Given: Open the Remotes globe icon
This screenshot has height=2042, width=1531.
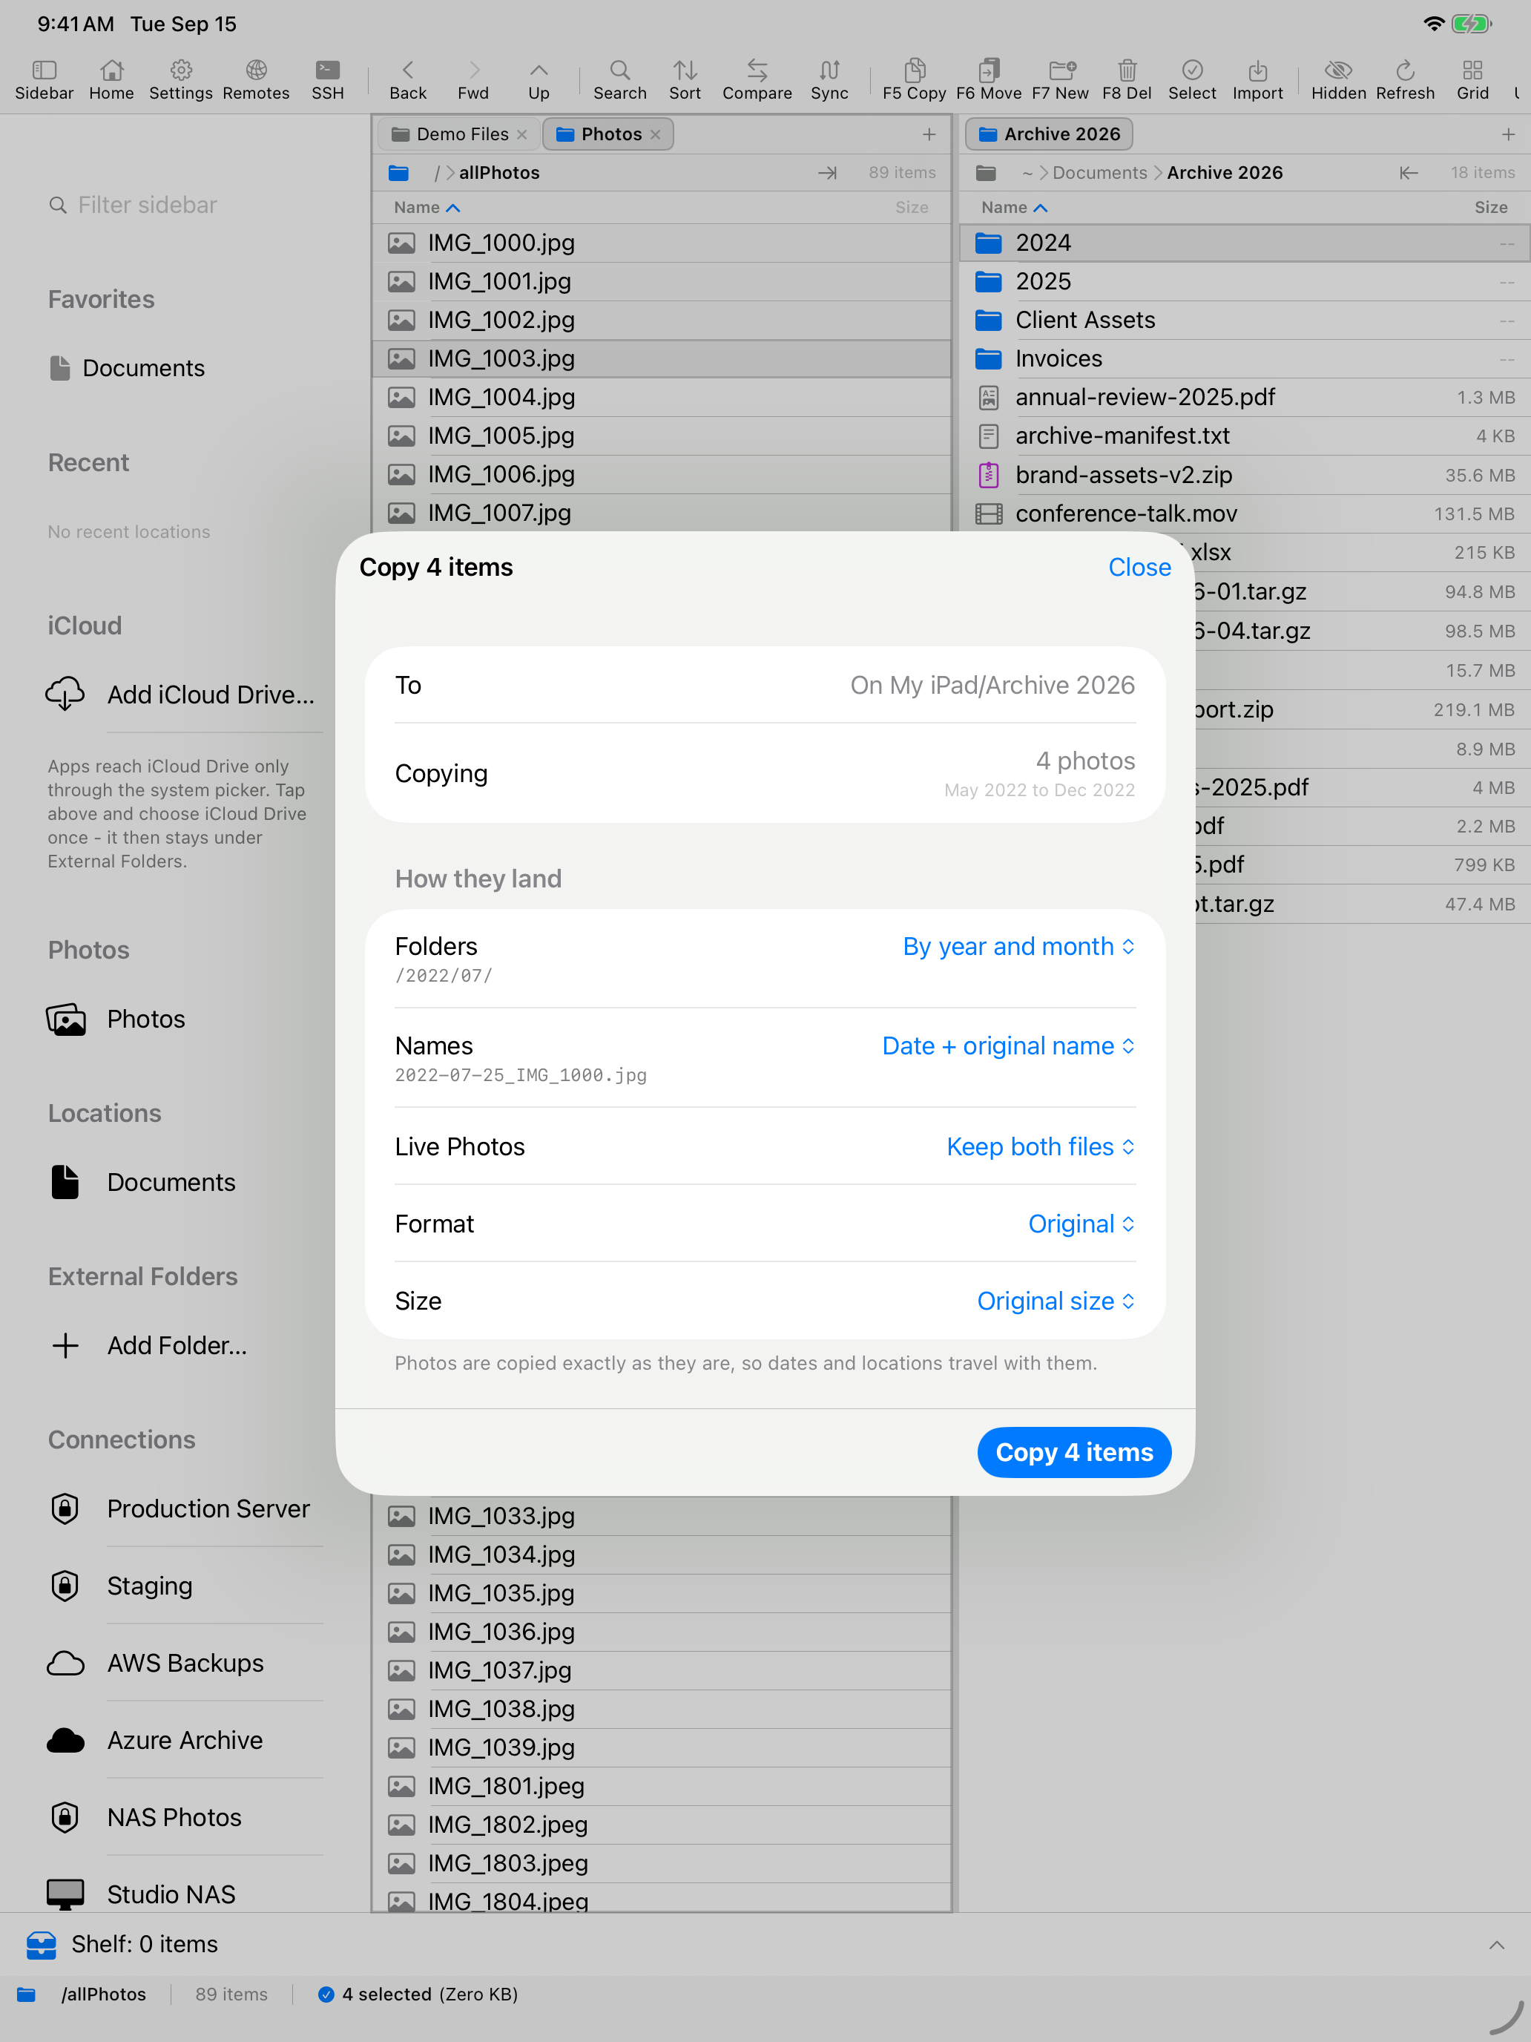Looking at the screenshot, I should 256,79.
